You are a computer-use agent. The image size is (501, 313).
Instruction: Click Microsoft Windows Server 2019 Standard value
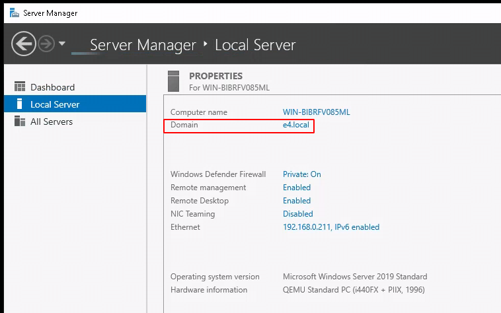[355, 276]
